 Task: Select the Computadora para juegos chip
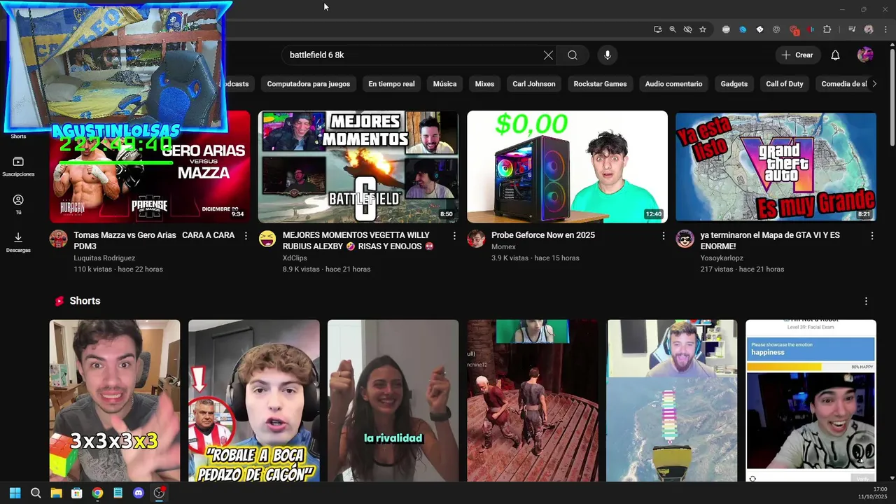308,84
